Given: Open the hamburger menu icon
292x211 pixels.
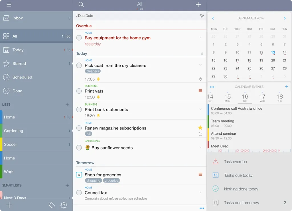Looking at the screenshot, I should point(9,5).
